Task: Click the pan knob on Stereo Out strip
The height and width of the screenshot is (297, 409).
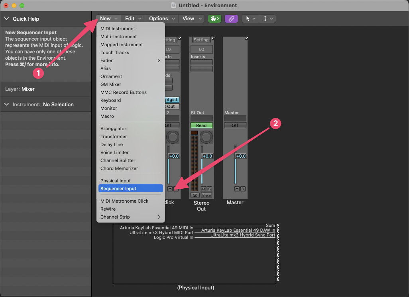Action: (206, 137)
